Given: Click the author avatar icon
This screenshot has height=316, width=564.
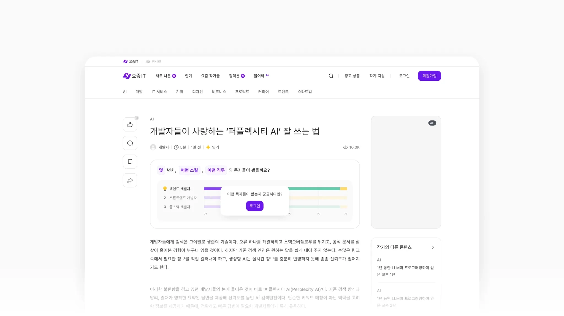Looking at the screenshot, I should pos(153,147).
